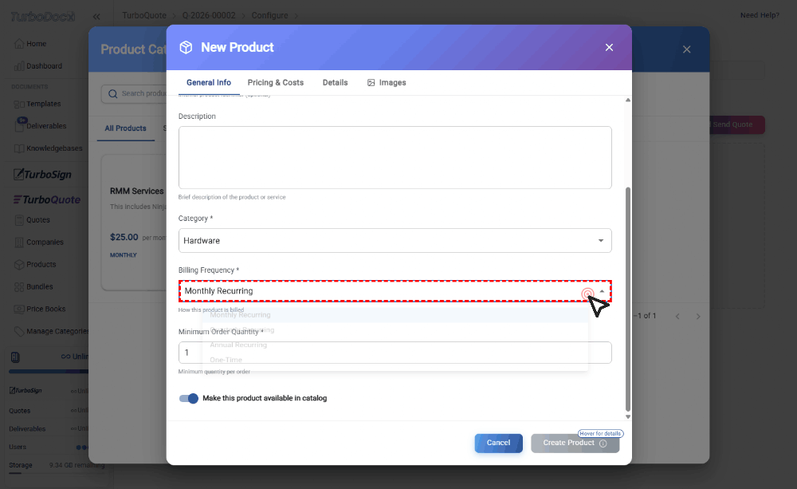This screenshot has width=797, height=489.
Task: Open Quotes in the sidebar
Action: pos(32,220)
